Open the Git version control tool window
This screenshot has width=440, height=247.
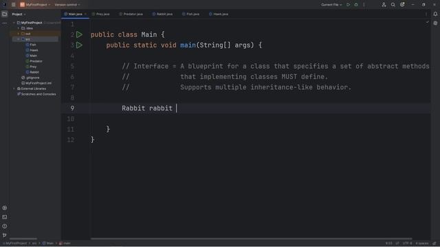coord(5,235)
